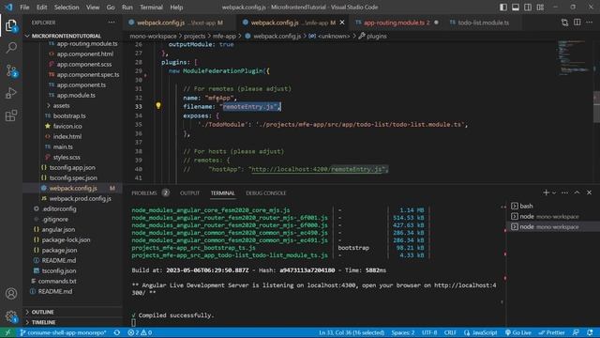Toggle the bottom panel layout icon
600x338 pixels.
coord(516,8)
